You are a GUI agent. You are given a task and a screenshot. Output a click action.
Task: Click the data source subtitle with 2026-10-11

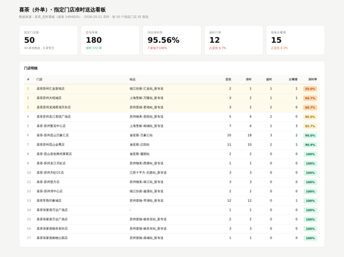point(84,17)
